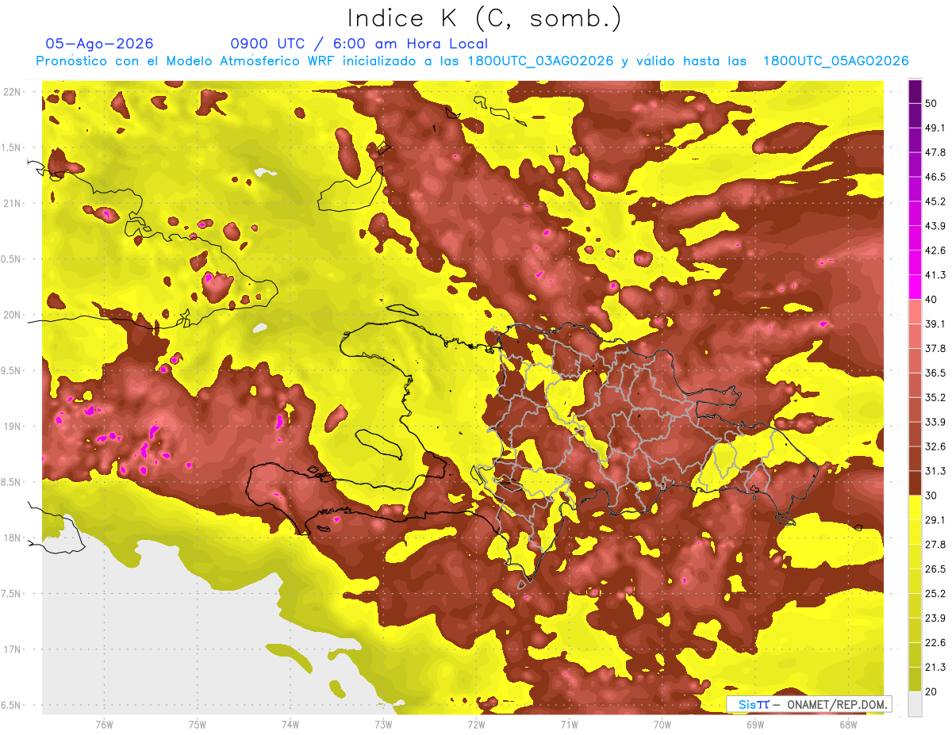Pick the magenta swatch between 40 and 41.3
952x735 pixels.
pos(915,287)
